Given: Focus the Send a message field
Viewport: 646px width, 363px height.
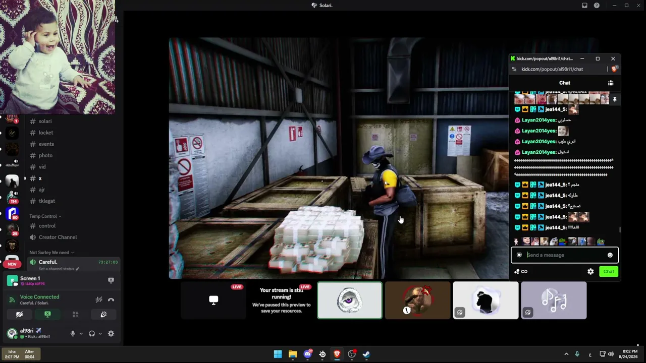Looking at the screenshot, I should (x=565, y=255).
